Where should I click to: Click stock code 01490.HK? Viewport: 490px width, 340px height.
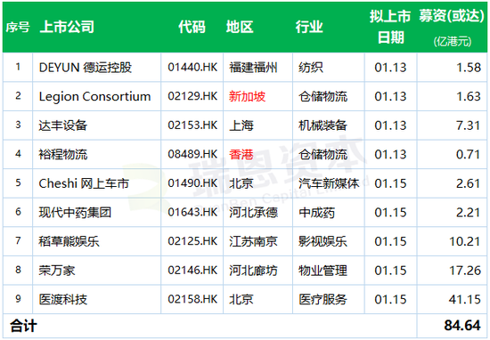point(192,183)
